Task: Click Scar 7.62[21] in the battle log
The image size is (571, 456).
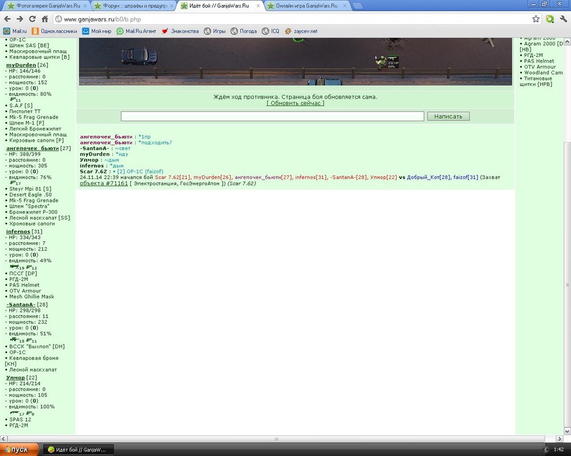Action: coord(173,178)
